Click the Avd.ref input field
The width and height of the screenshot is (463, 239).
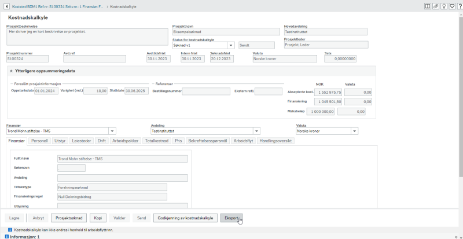tap(94, 59)
